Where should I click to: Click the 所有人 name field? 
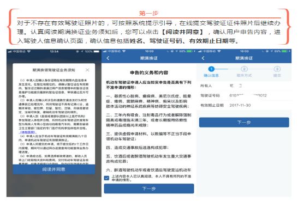coord(236,86)
